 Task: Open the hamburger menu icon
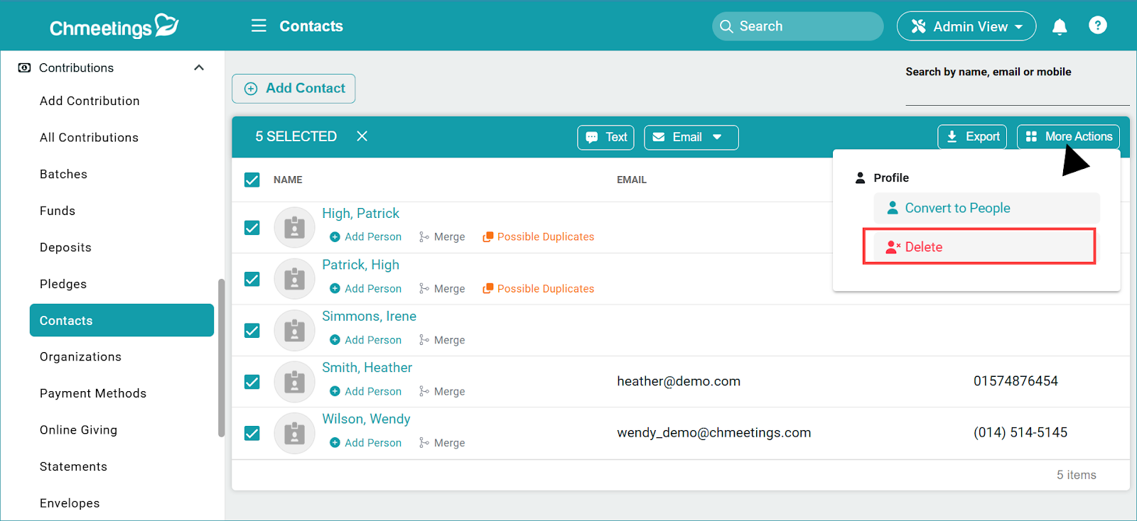pos(259,26)
